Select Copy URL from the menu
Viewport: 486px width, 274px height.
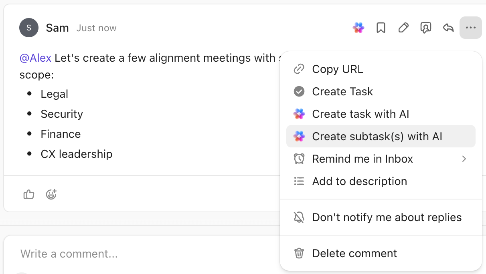pyautogui.click(x=338, y=69)
